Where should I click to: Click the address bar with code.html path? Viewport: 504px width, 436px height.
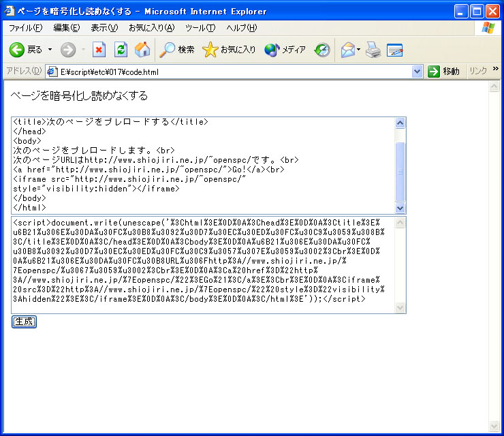[235, 72]
